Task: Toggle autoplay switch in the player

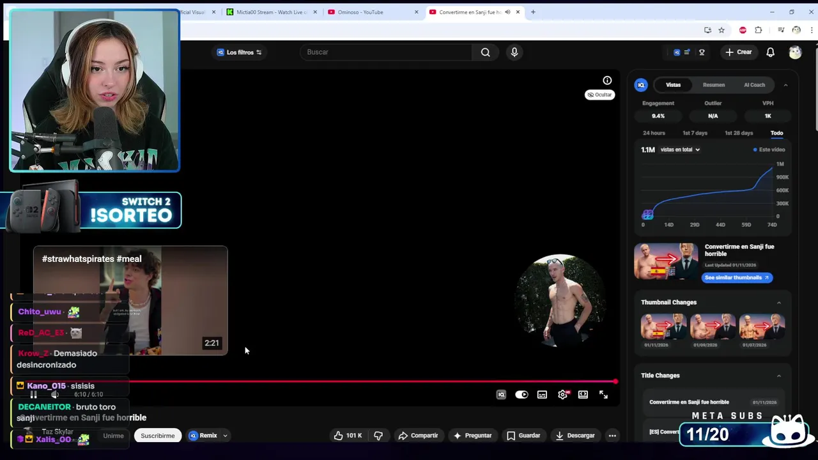Action: click(521, 395)
